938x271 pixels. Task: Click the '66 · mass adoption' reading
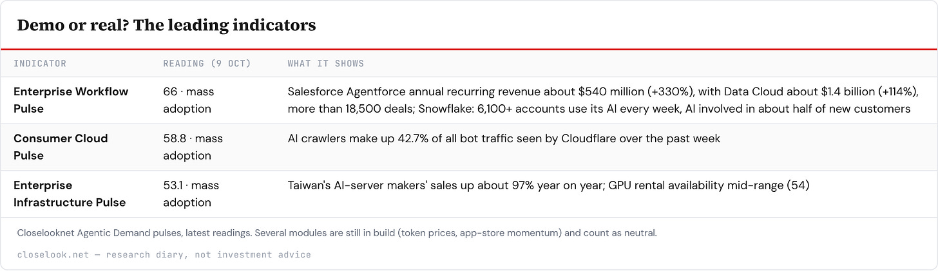click(x=189, y=100)
